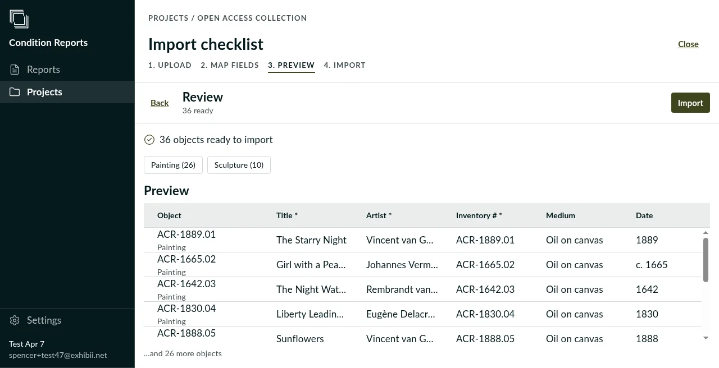The width and height of the screenshot is (719, 368).
Task: Go to step 2. Map Fields
Action: 230,65
